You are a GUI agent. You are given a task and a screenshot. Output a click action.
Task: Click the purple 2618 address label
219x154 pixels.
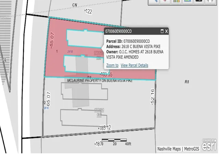[70, 52]
